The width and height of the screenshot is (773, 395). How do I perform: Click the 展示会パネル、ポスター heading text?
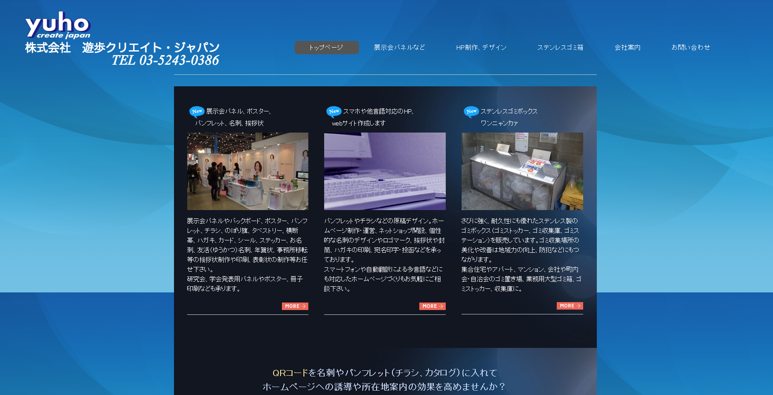239,111
